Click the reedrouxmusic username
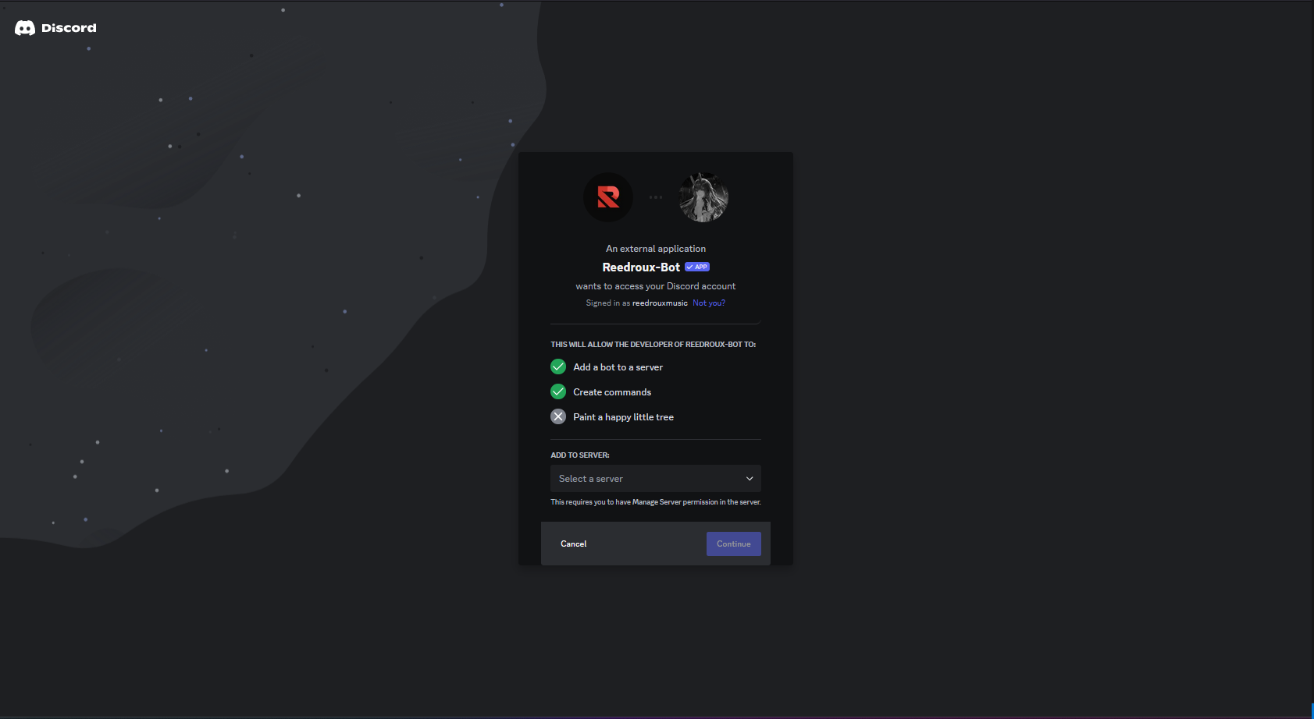Screen dimensions: 1314x719 click(x=660, y=303)
